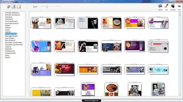Viewport: 183px width, 102px height.
Task: Select the grey wide banner card
Action: point(112,70)
